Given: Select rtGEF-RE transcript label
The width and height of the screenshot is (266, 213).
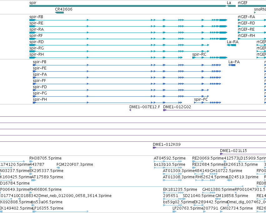Looking at the screenshot, I should pyautogui.click(x=246, y=29).
